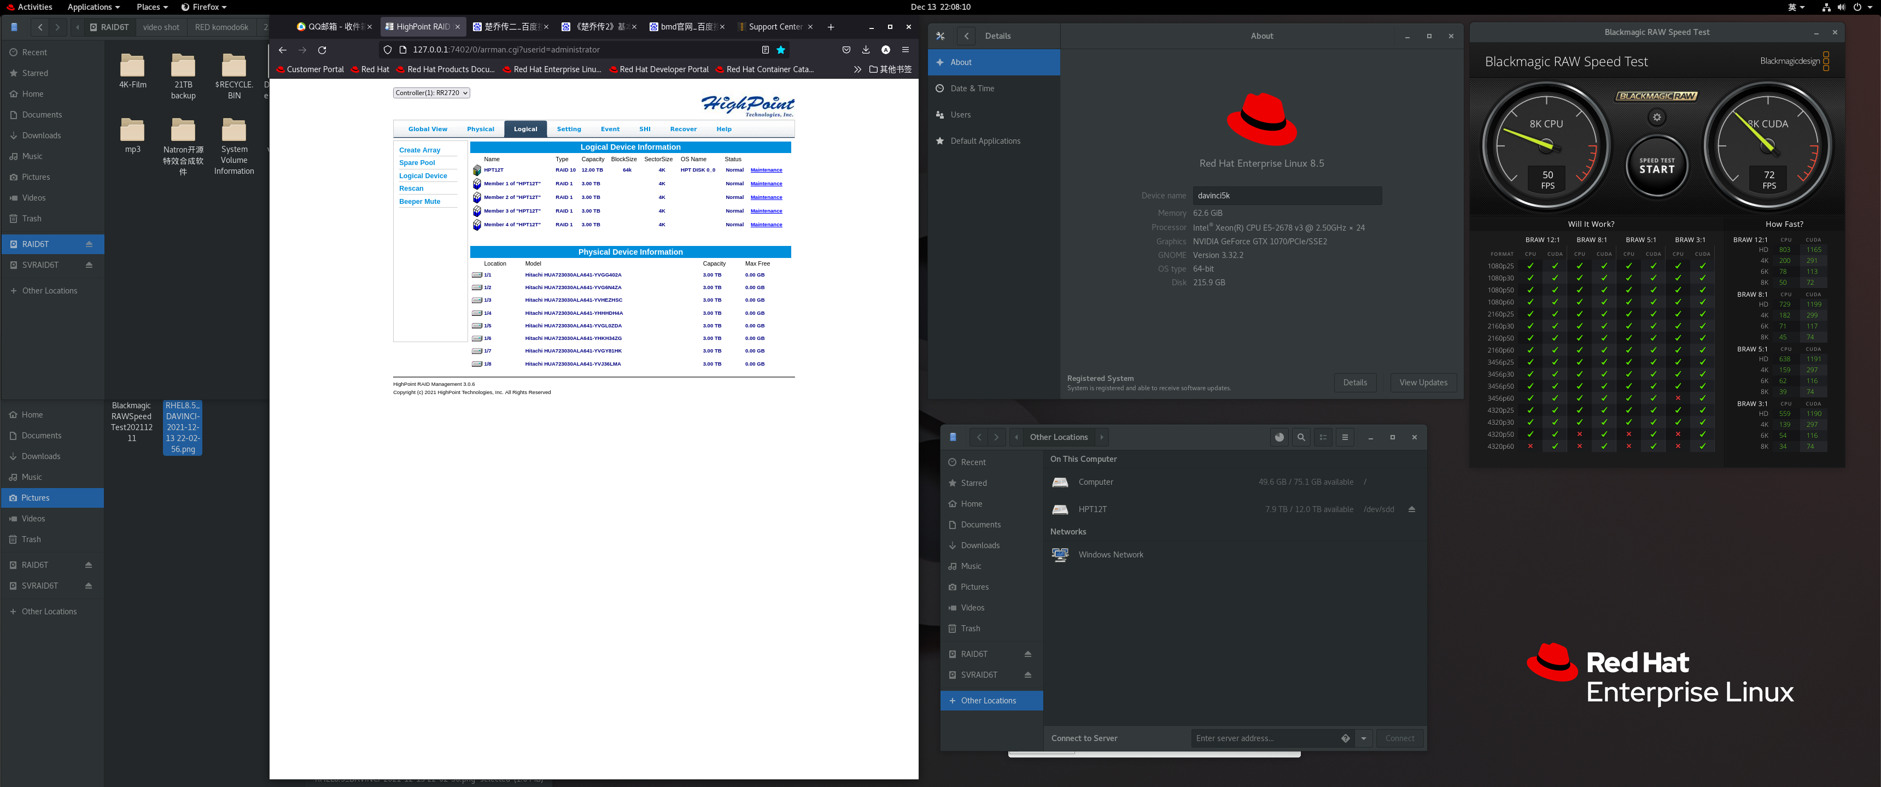Eject the HPT12T drive in Other Locations

pyautogui.click(x=1411, y=509)
